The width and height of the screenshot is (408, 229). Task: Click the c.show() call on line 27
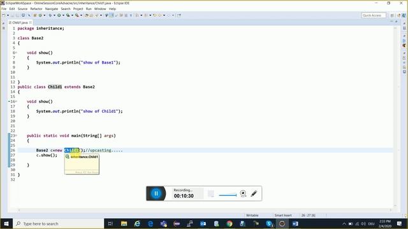click(47, 155)
